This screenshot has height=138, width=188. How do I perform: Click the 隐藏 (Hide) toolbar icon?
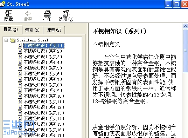pyautogui.click(x=9, y=13)
